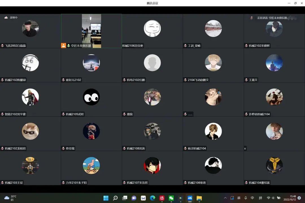Click muted mic icon beside 飞质2002白晶晶
The image size is (305, 203).
pyautogui.click(x=2, y=46)
